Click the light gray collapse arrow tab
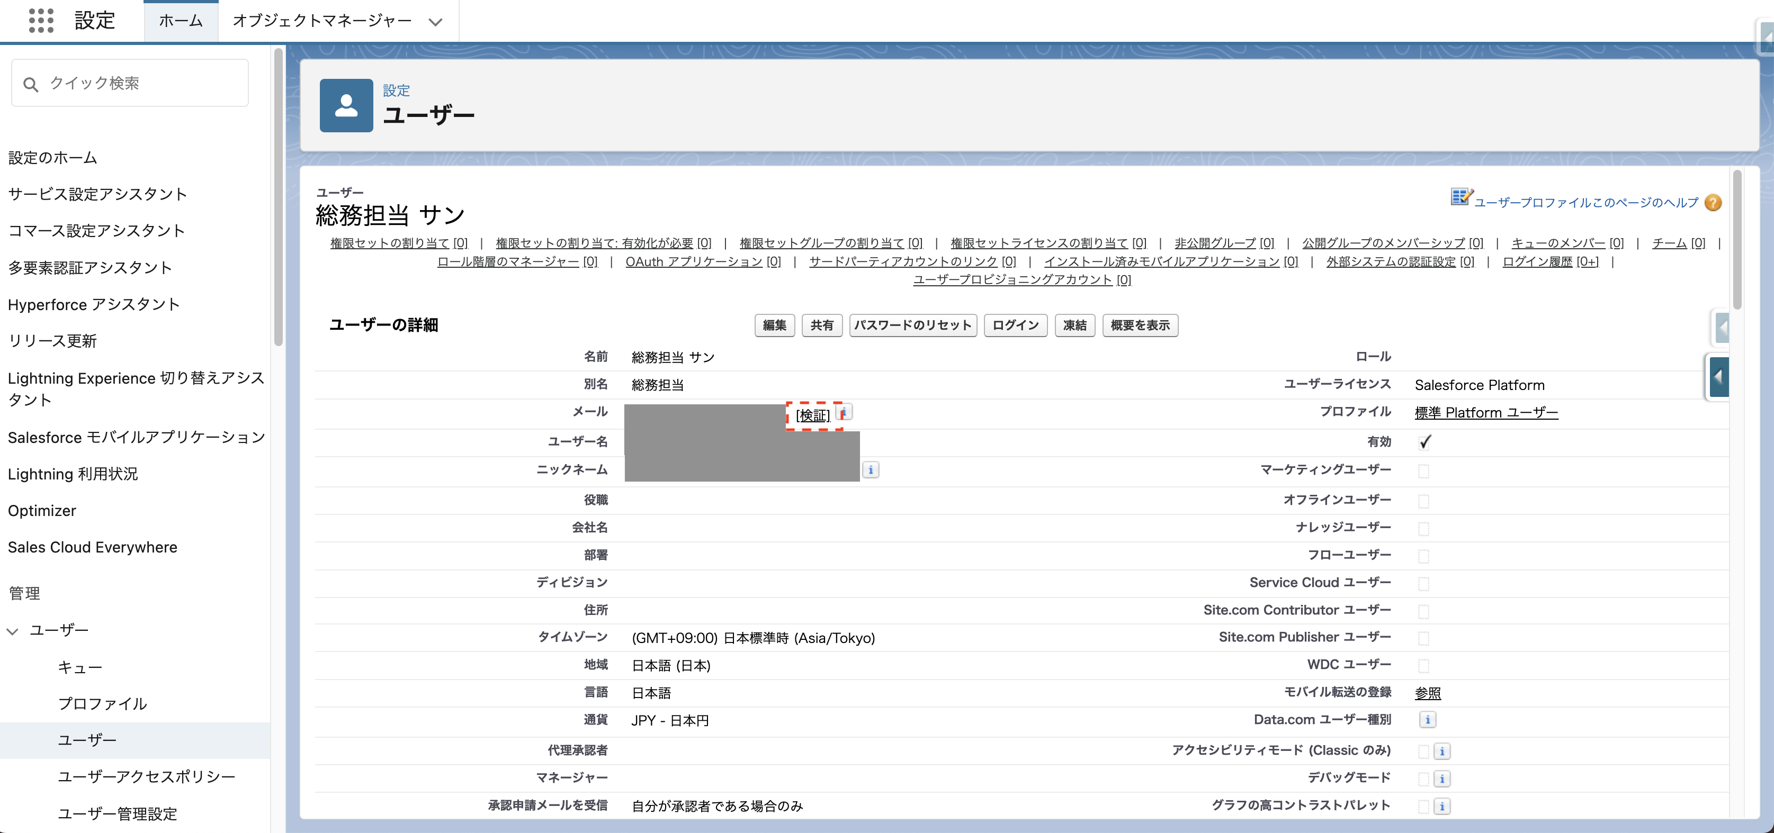This screenshot has width=1774, height=833. [1722, 328]
